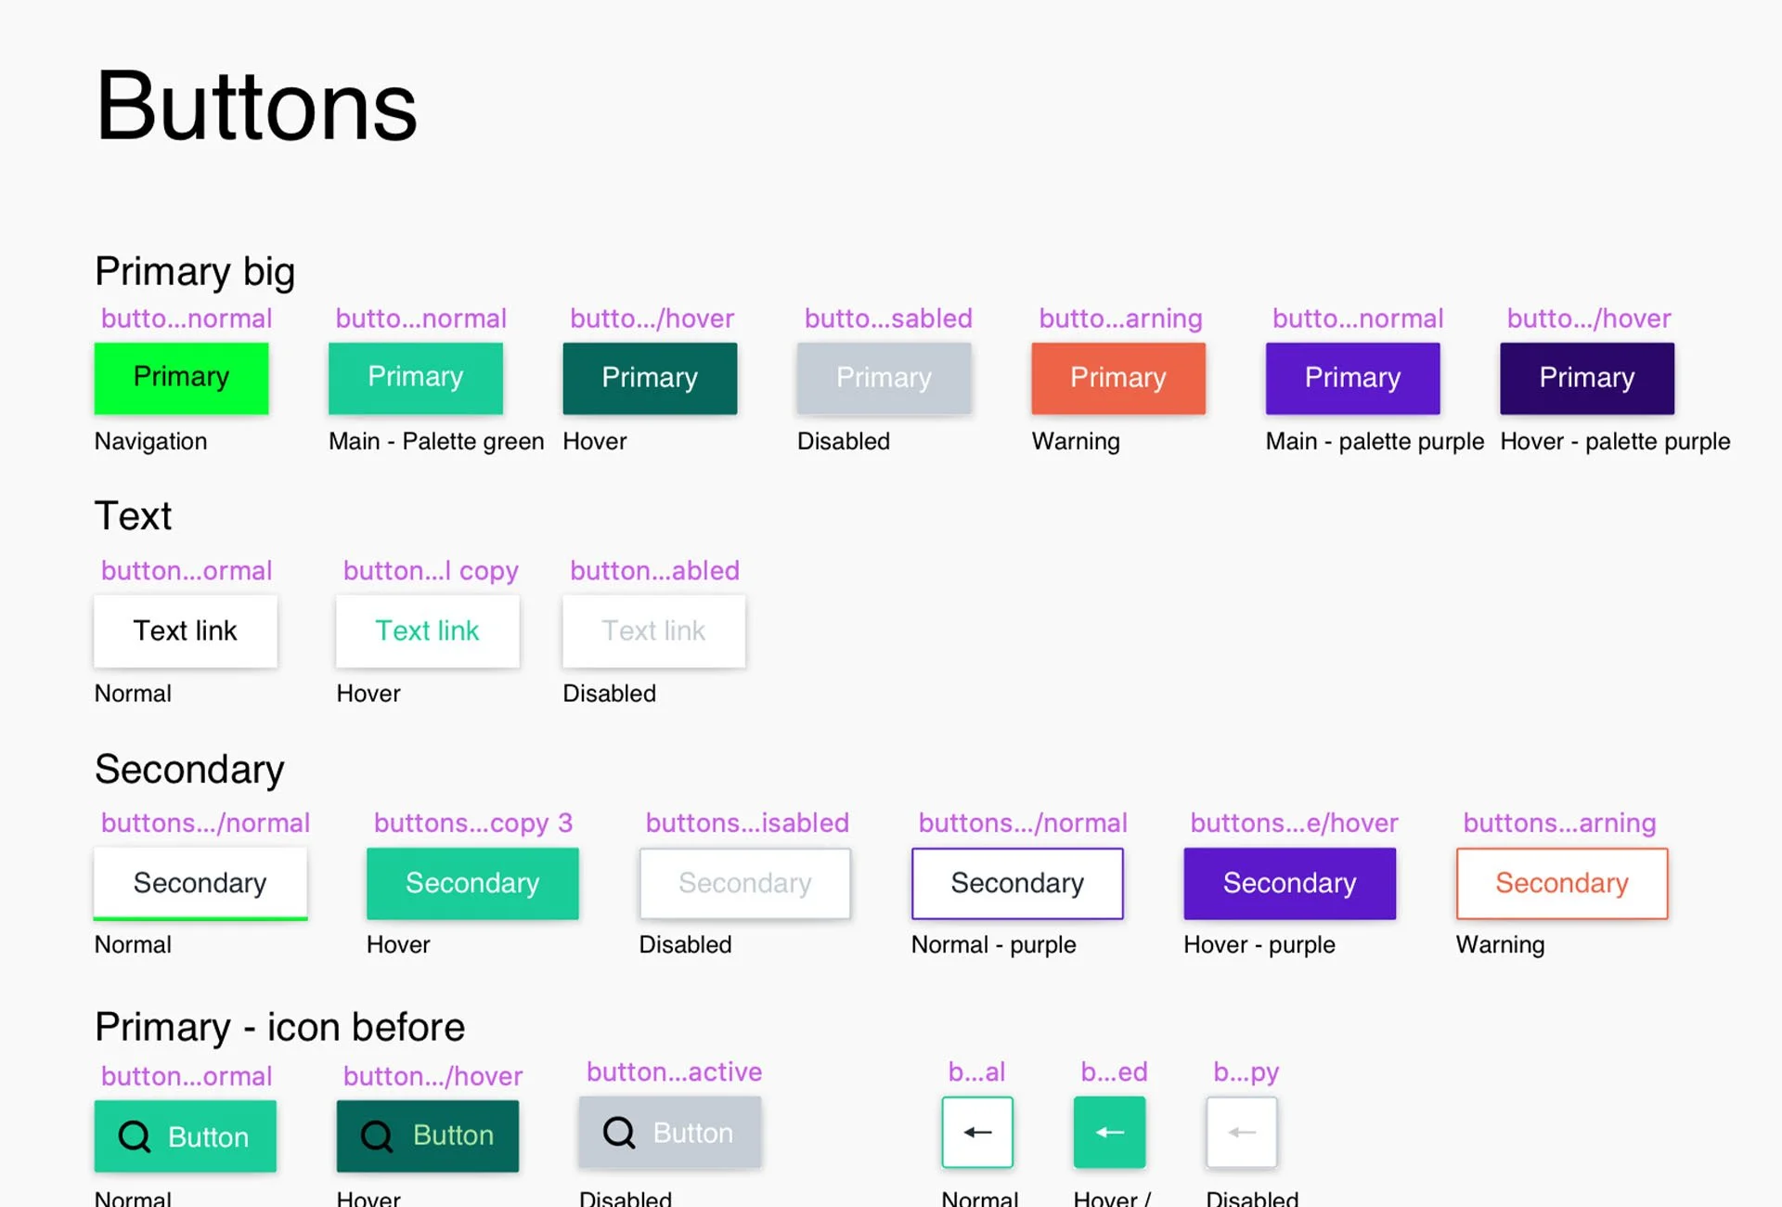Click the bright green Navigation Primary button

[181, 378]
